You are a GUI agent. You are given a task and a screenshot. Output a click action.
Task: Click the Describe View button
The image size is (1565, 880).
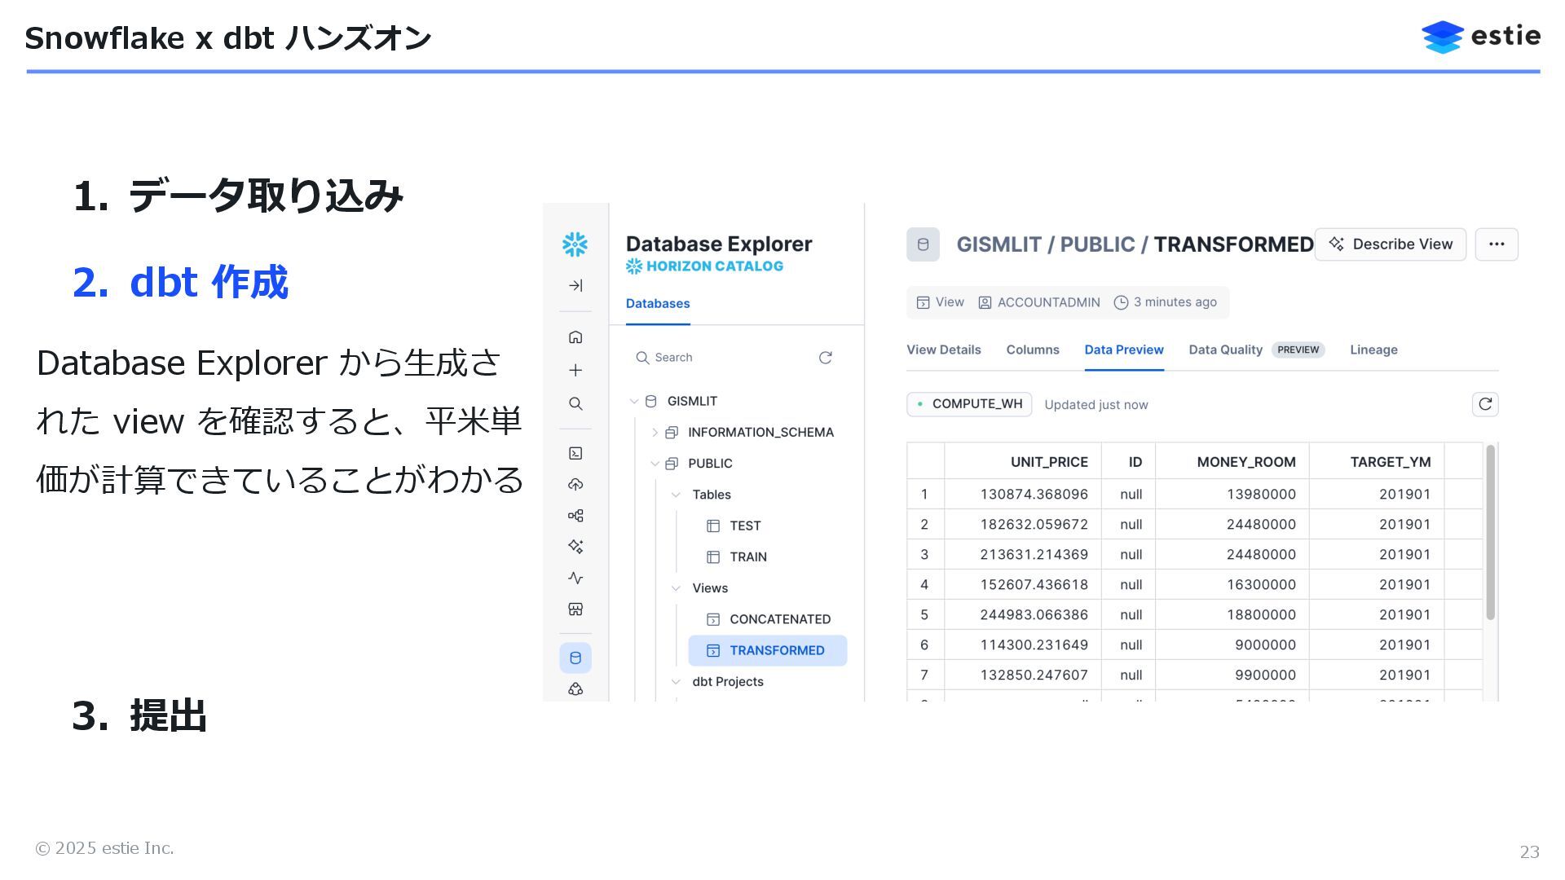click(1390, 244)
